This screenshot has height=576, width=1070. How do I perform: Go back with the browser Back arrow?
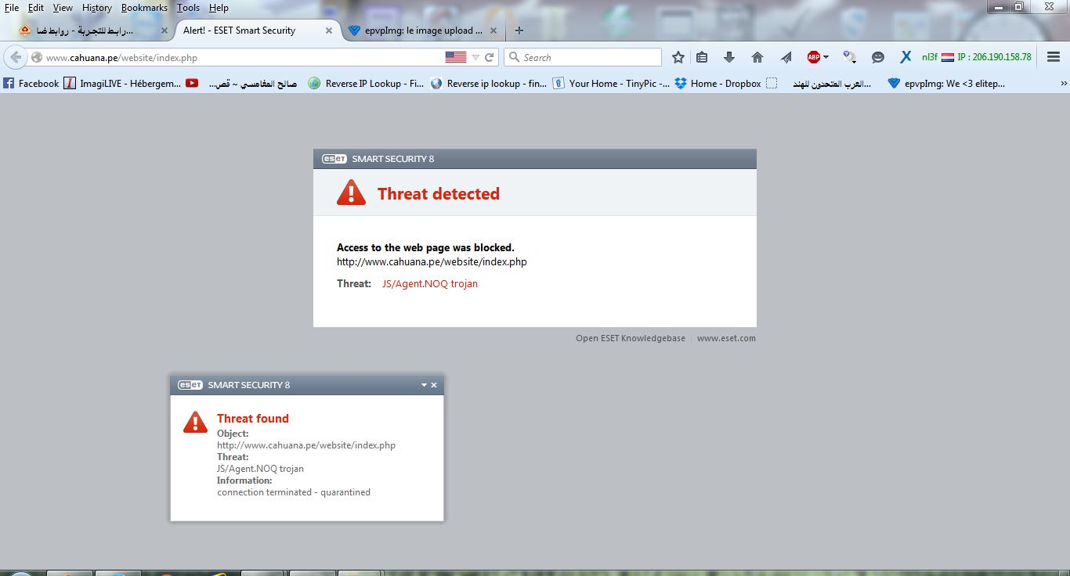pyautogui.click(x=16, y=57)
